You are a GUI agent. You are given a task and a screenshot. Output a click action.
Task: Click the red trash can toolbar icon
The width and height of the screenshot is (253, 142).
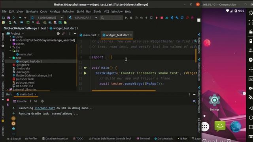(x=193, y=18)
